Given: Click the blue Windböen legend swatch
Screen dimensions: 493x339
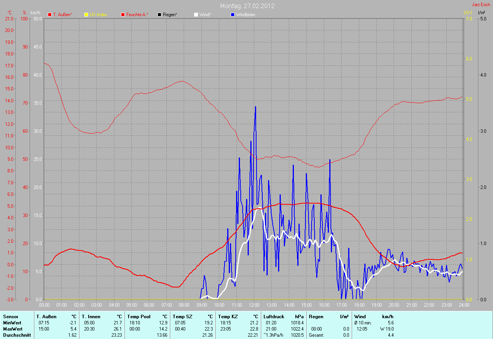Looking at the screenshot, I should pyautogui.click(x=233, y=15).
